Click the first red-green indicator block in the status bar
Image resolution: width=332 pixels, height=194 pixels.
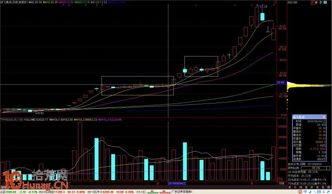click(153, 192)
